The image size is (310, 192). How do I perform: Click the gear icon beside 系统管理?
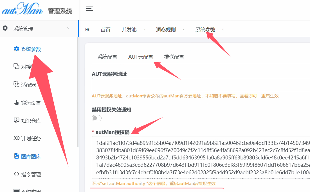pos(5,28)
